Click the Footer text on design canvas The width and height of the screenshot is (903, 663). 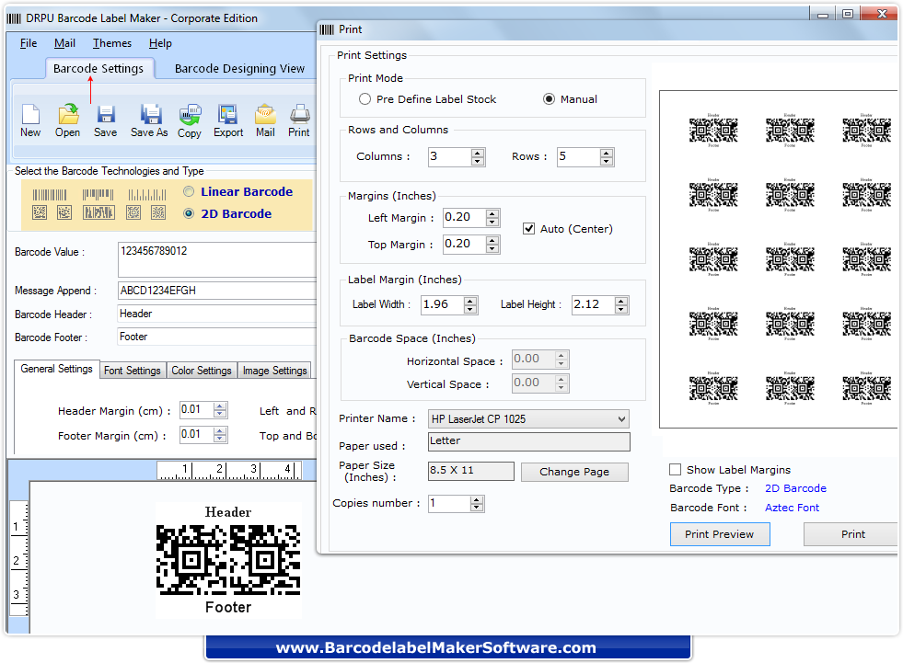pos(228,607)
